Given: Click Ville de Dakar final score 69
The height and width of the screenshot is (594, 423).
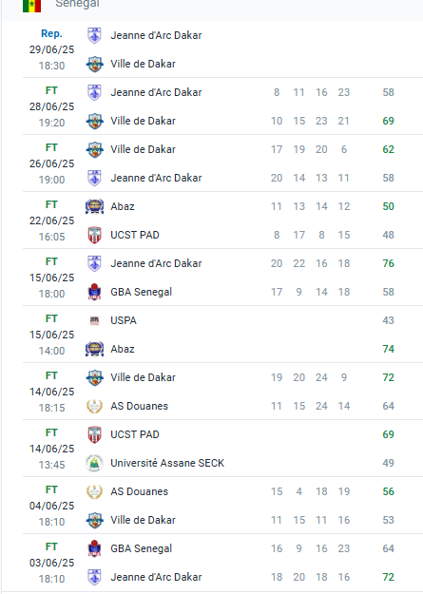Looking at the screenshot, I should coord(388,121).
